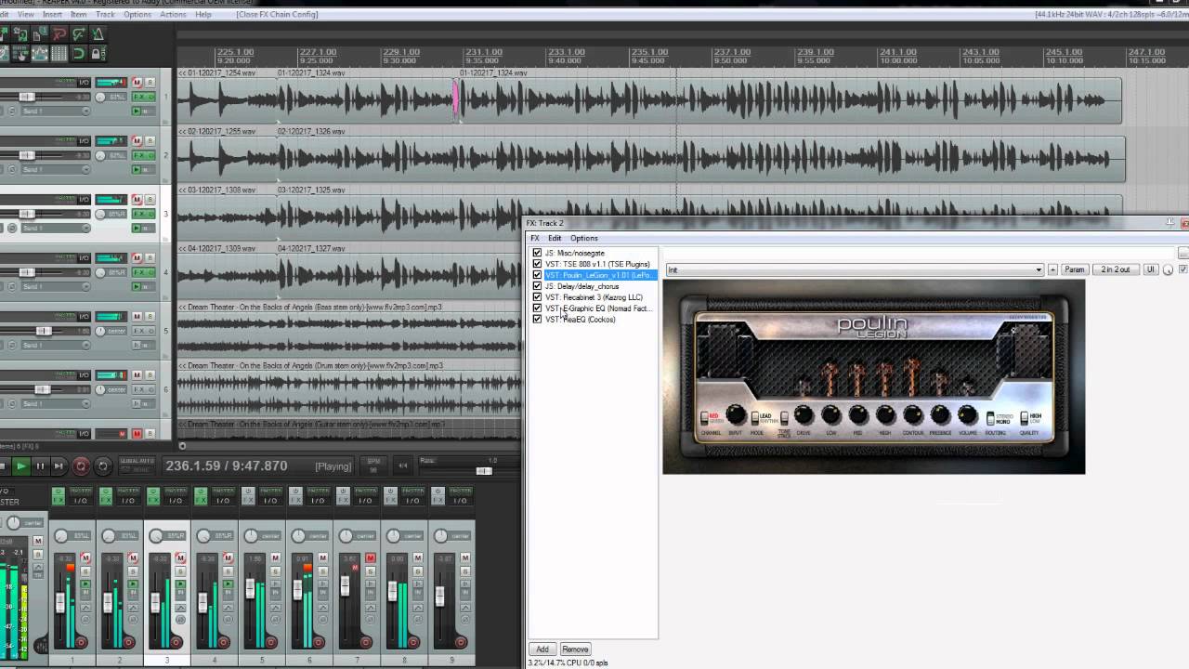Click the plus preset button
The width and height of the screenshot is (1189, 669).
pyautogui.click(x=1052, y=269)
